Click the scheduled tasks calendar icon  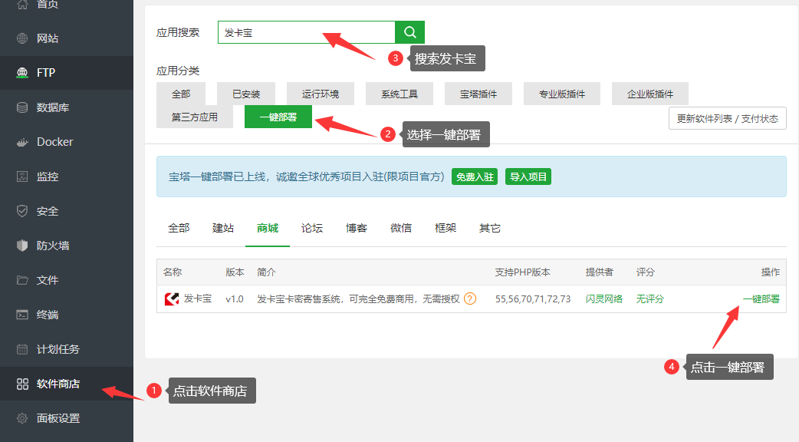(x=22, y=349)
